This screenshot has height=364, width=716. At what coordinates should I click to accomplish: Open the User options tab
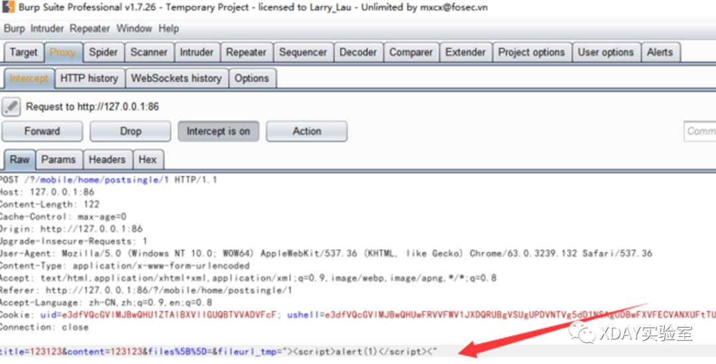point(606,52)
